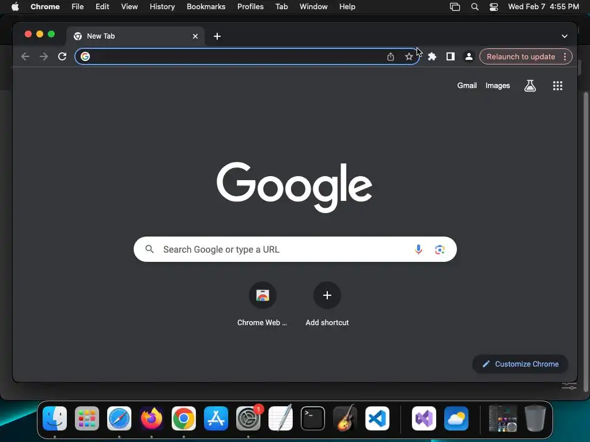
Task: Open the profile avatar button
Action: [469, 56]
